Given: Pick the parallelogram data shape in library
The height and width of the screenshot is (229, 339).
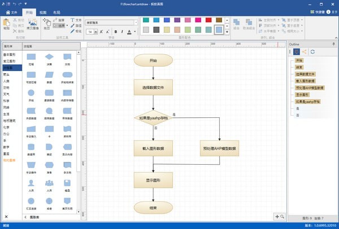Looking at the screenshot, I should point(49,75).
